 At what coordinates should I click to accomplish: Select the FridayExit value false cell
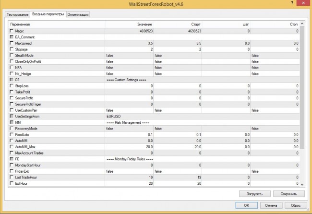point(129,171)
